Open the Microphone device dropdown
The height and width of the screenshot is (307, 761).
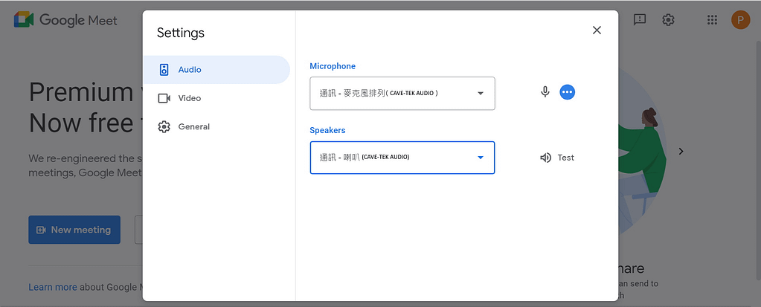(402, 93)
